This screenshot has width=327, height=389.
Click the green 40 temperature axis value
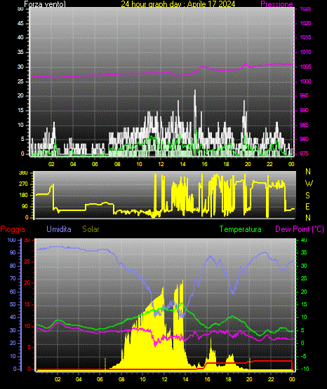pos(304,240)
